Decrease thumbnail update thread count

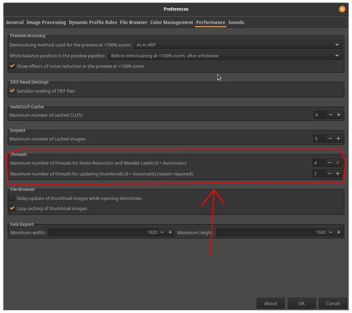point(330,174)
